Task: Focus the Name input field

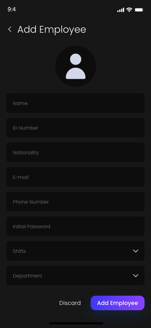Action: 76,103
